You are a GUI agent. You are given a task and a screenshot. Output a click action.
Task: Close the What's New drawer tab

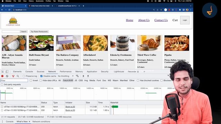click(29, 122)
